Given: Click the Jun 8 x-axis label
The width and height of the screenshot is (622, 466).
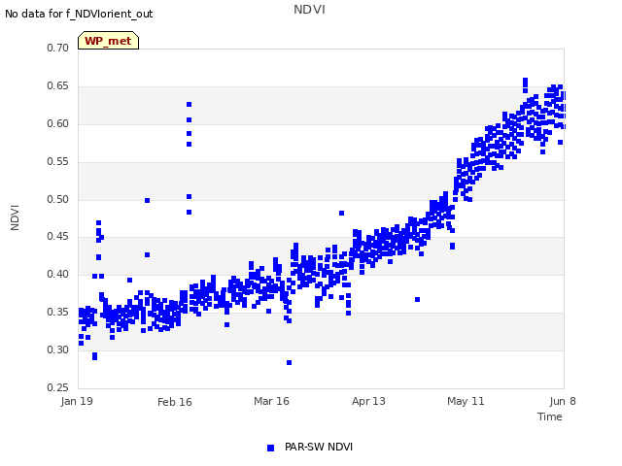Looking at the screenshot, I should [563, 401].
